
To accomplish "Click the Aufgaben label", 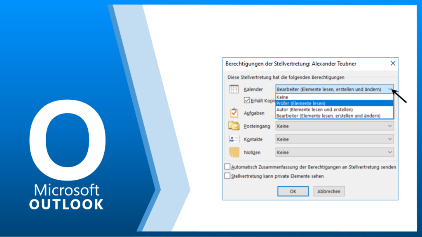I will [254, 113].
